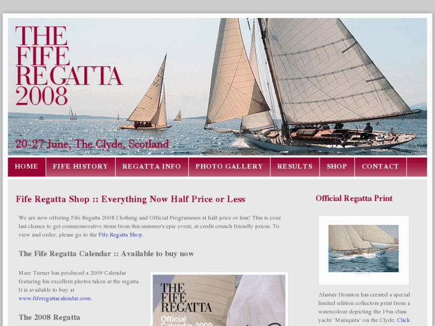Screen dimensions: 435x326
Task: Follow the Click link under print description
Action: 403,320
